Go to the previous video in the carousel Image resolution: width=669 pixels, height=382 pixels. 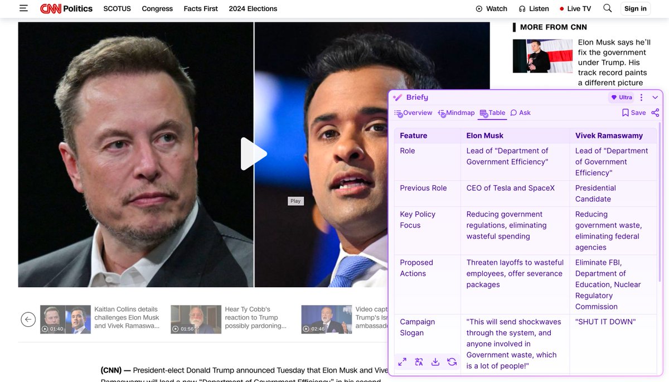pos(28,320)
